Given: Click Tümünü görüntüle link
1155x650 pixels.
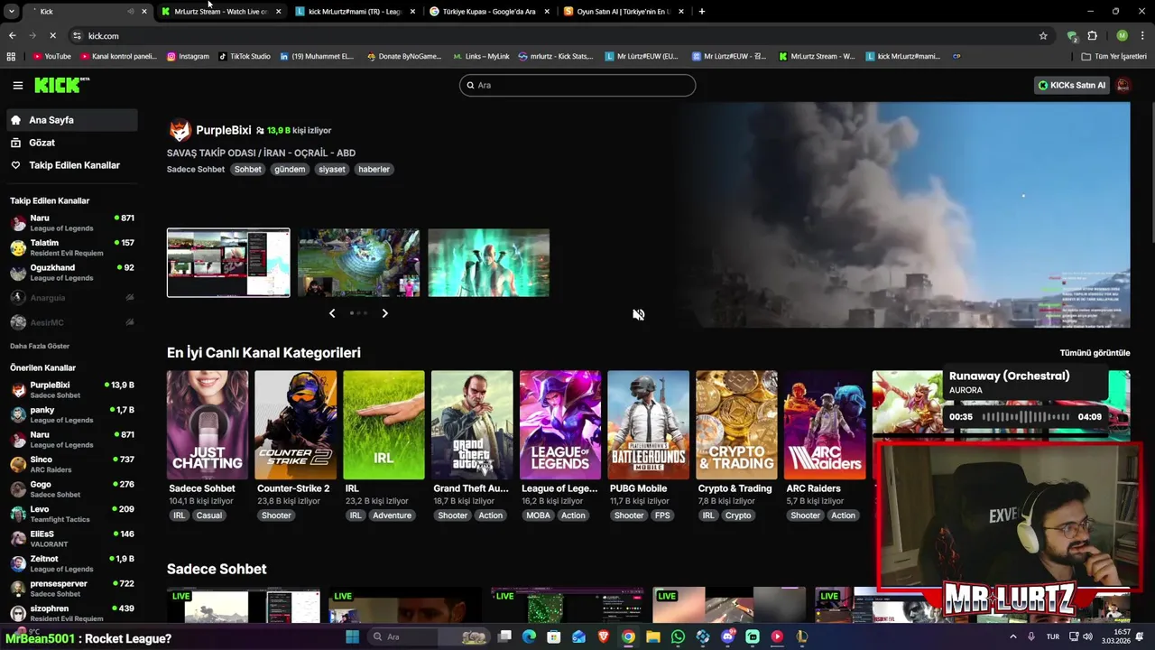Looking at the screenshot, I should coord(1095,353).
